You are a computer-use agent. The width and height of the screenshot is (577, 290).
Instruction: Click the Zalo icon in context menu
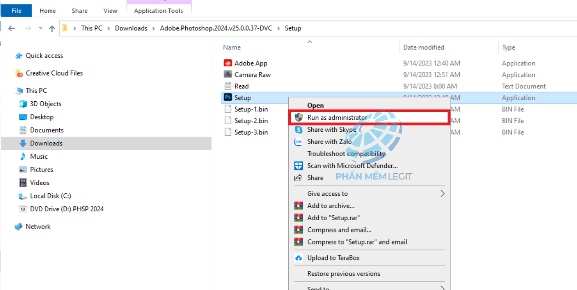point(298,142)
